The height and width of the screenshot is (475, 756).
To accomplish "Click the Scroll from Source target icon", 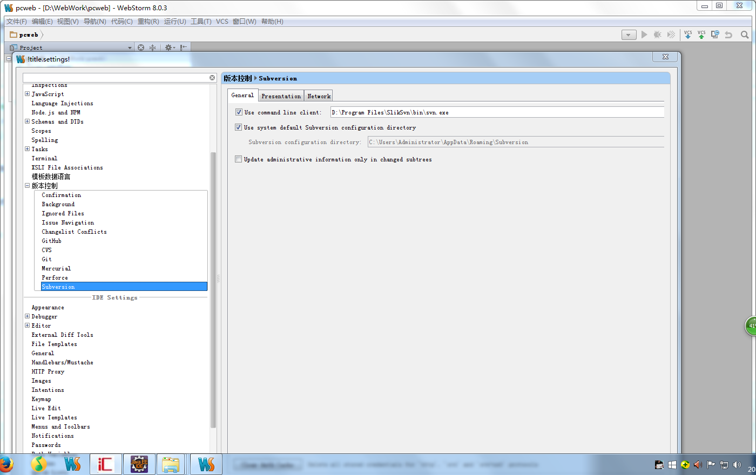I will (141, 47).
